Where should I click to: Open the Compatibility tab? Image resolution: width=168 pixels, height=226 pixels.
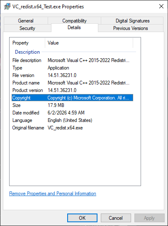click(74, 21)
